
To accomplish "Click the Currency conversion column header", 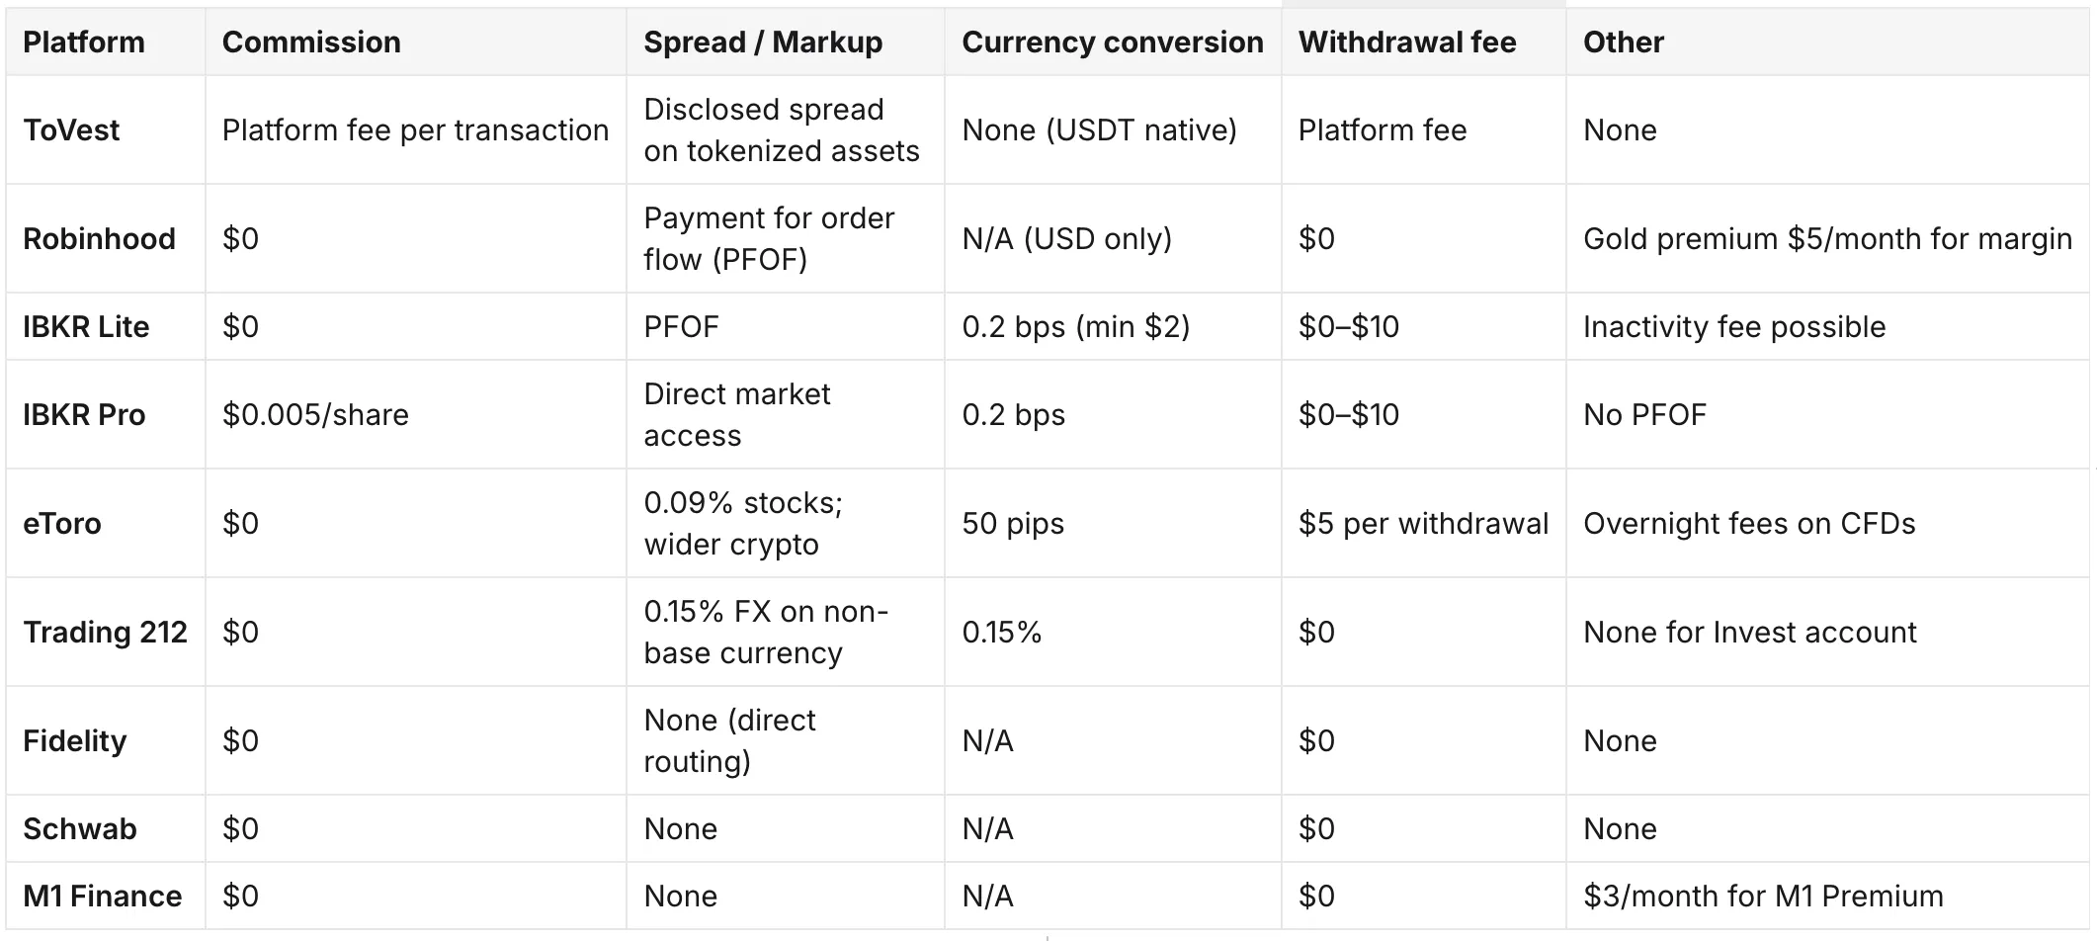I will pyautogui.click(x=1113, y=42).
